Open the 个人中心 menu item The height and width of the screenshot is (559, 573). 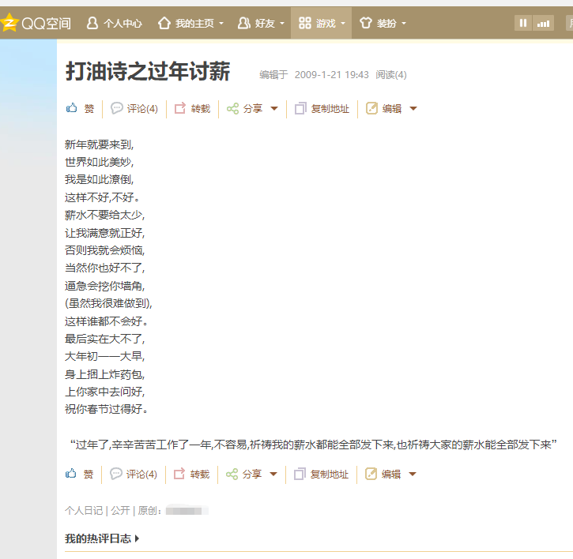115,23
